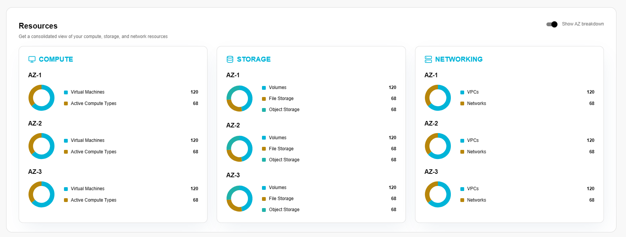This screenshot has width=626, height=237.
Task: Select the NETWORKING section heading
Action: click(x=458, y=59)
